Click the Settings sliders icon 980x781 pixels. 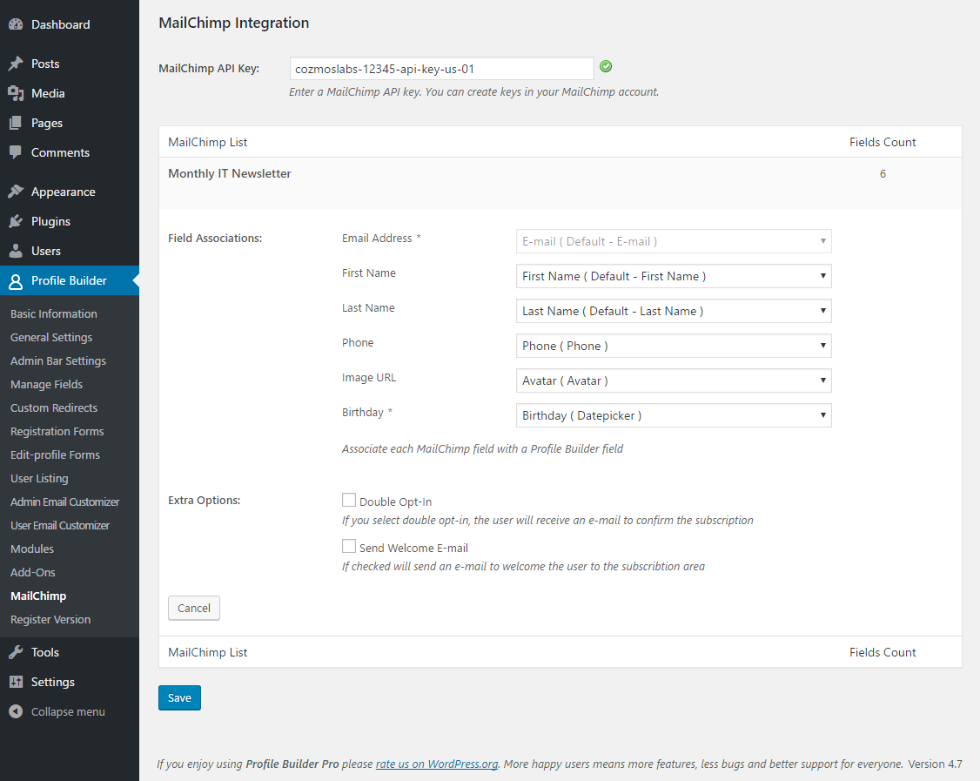[x=16, y=682]
